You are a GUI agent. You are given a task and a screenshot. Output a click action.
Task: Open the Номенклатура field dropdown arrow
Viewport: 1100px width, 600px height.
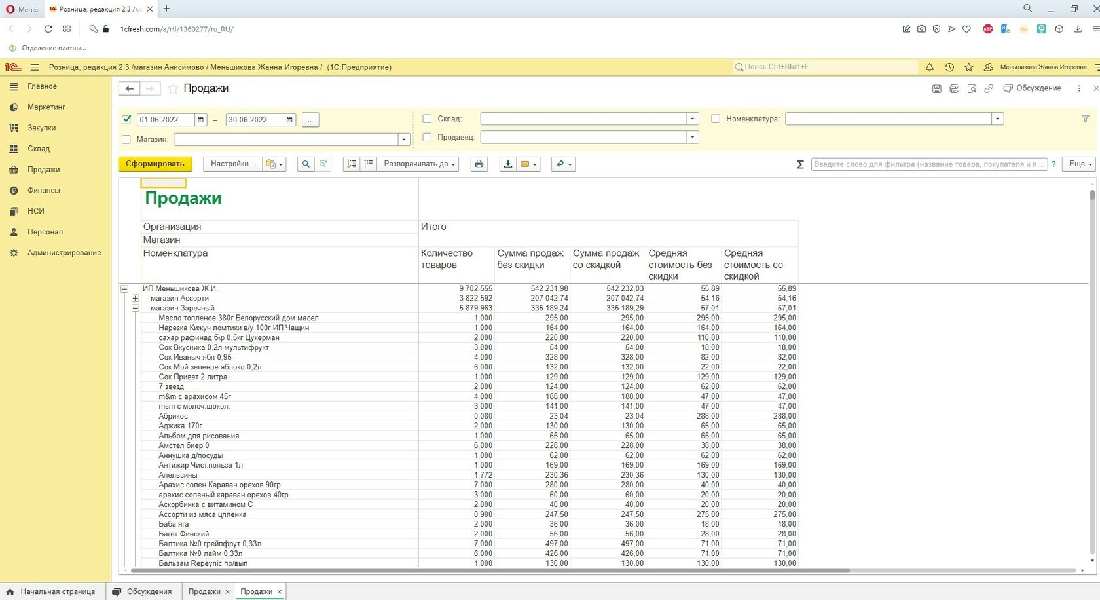(997, 119)
